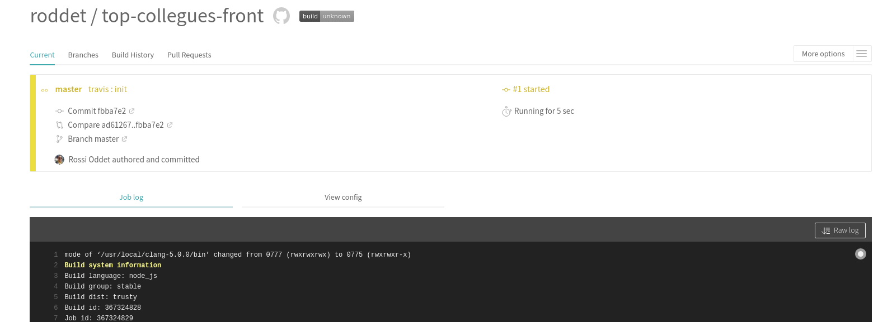Image resolution: width=878 pixels, height=322 pixels.
Task: Expand the More options dropdown
Action: coord(823,54)
